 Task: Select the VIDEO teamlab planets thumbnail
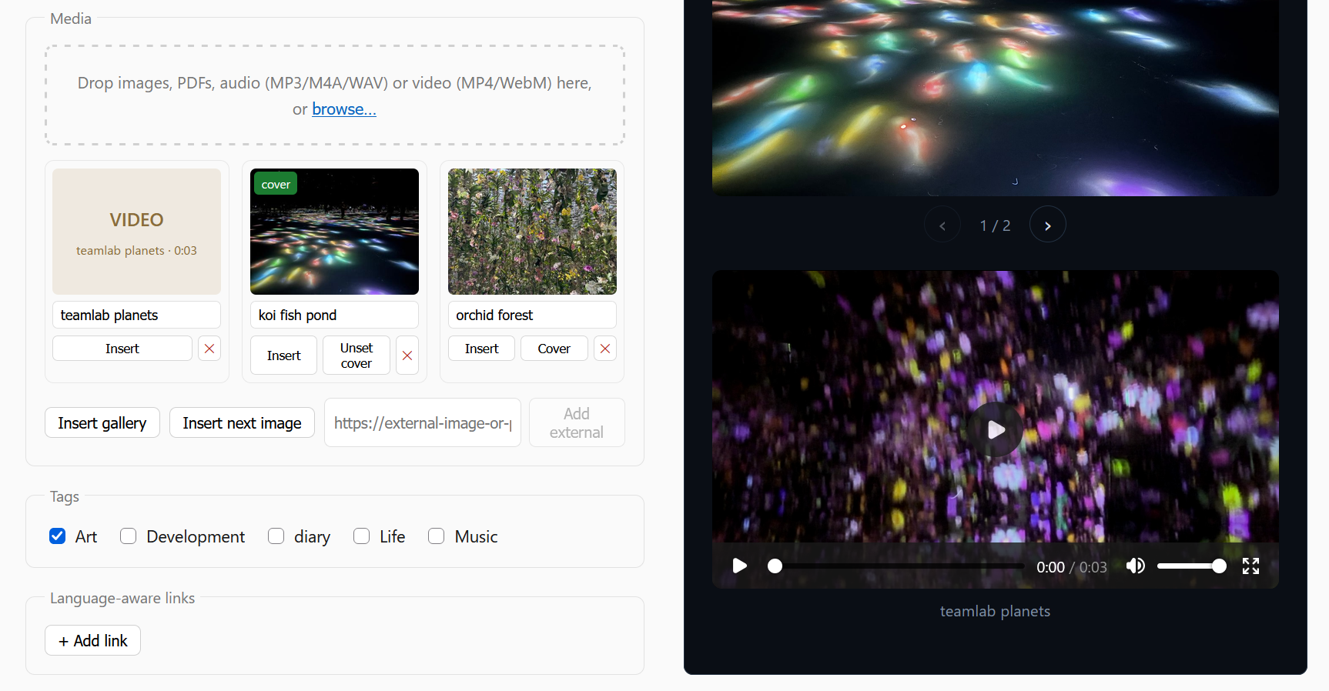[136, 232]
